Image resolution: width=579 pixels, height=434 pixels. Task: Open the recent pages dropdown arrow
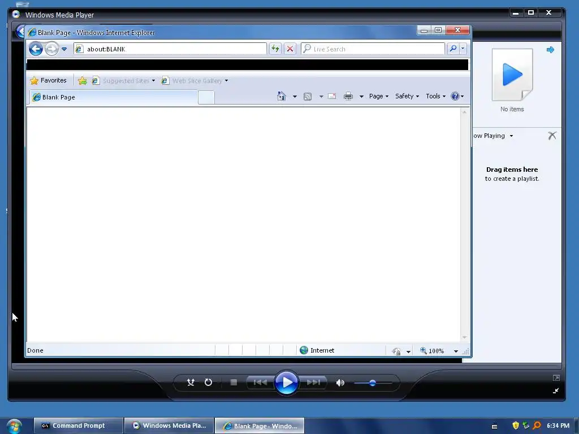(64, 49)
